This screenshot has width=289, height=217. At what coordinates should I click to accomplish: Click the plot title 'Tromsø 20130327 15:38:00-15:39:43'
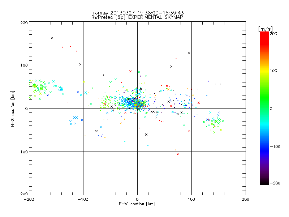(137, 13)
